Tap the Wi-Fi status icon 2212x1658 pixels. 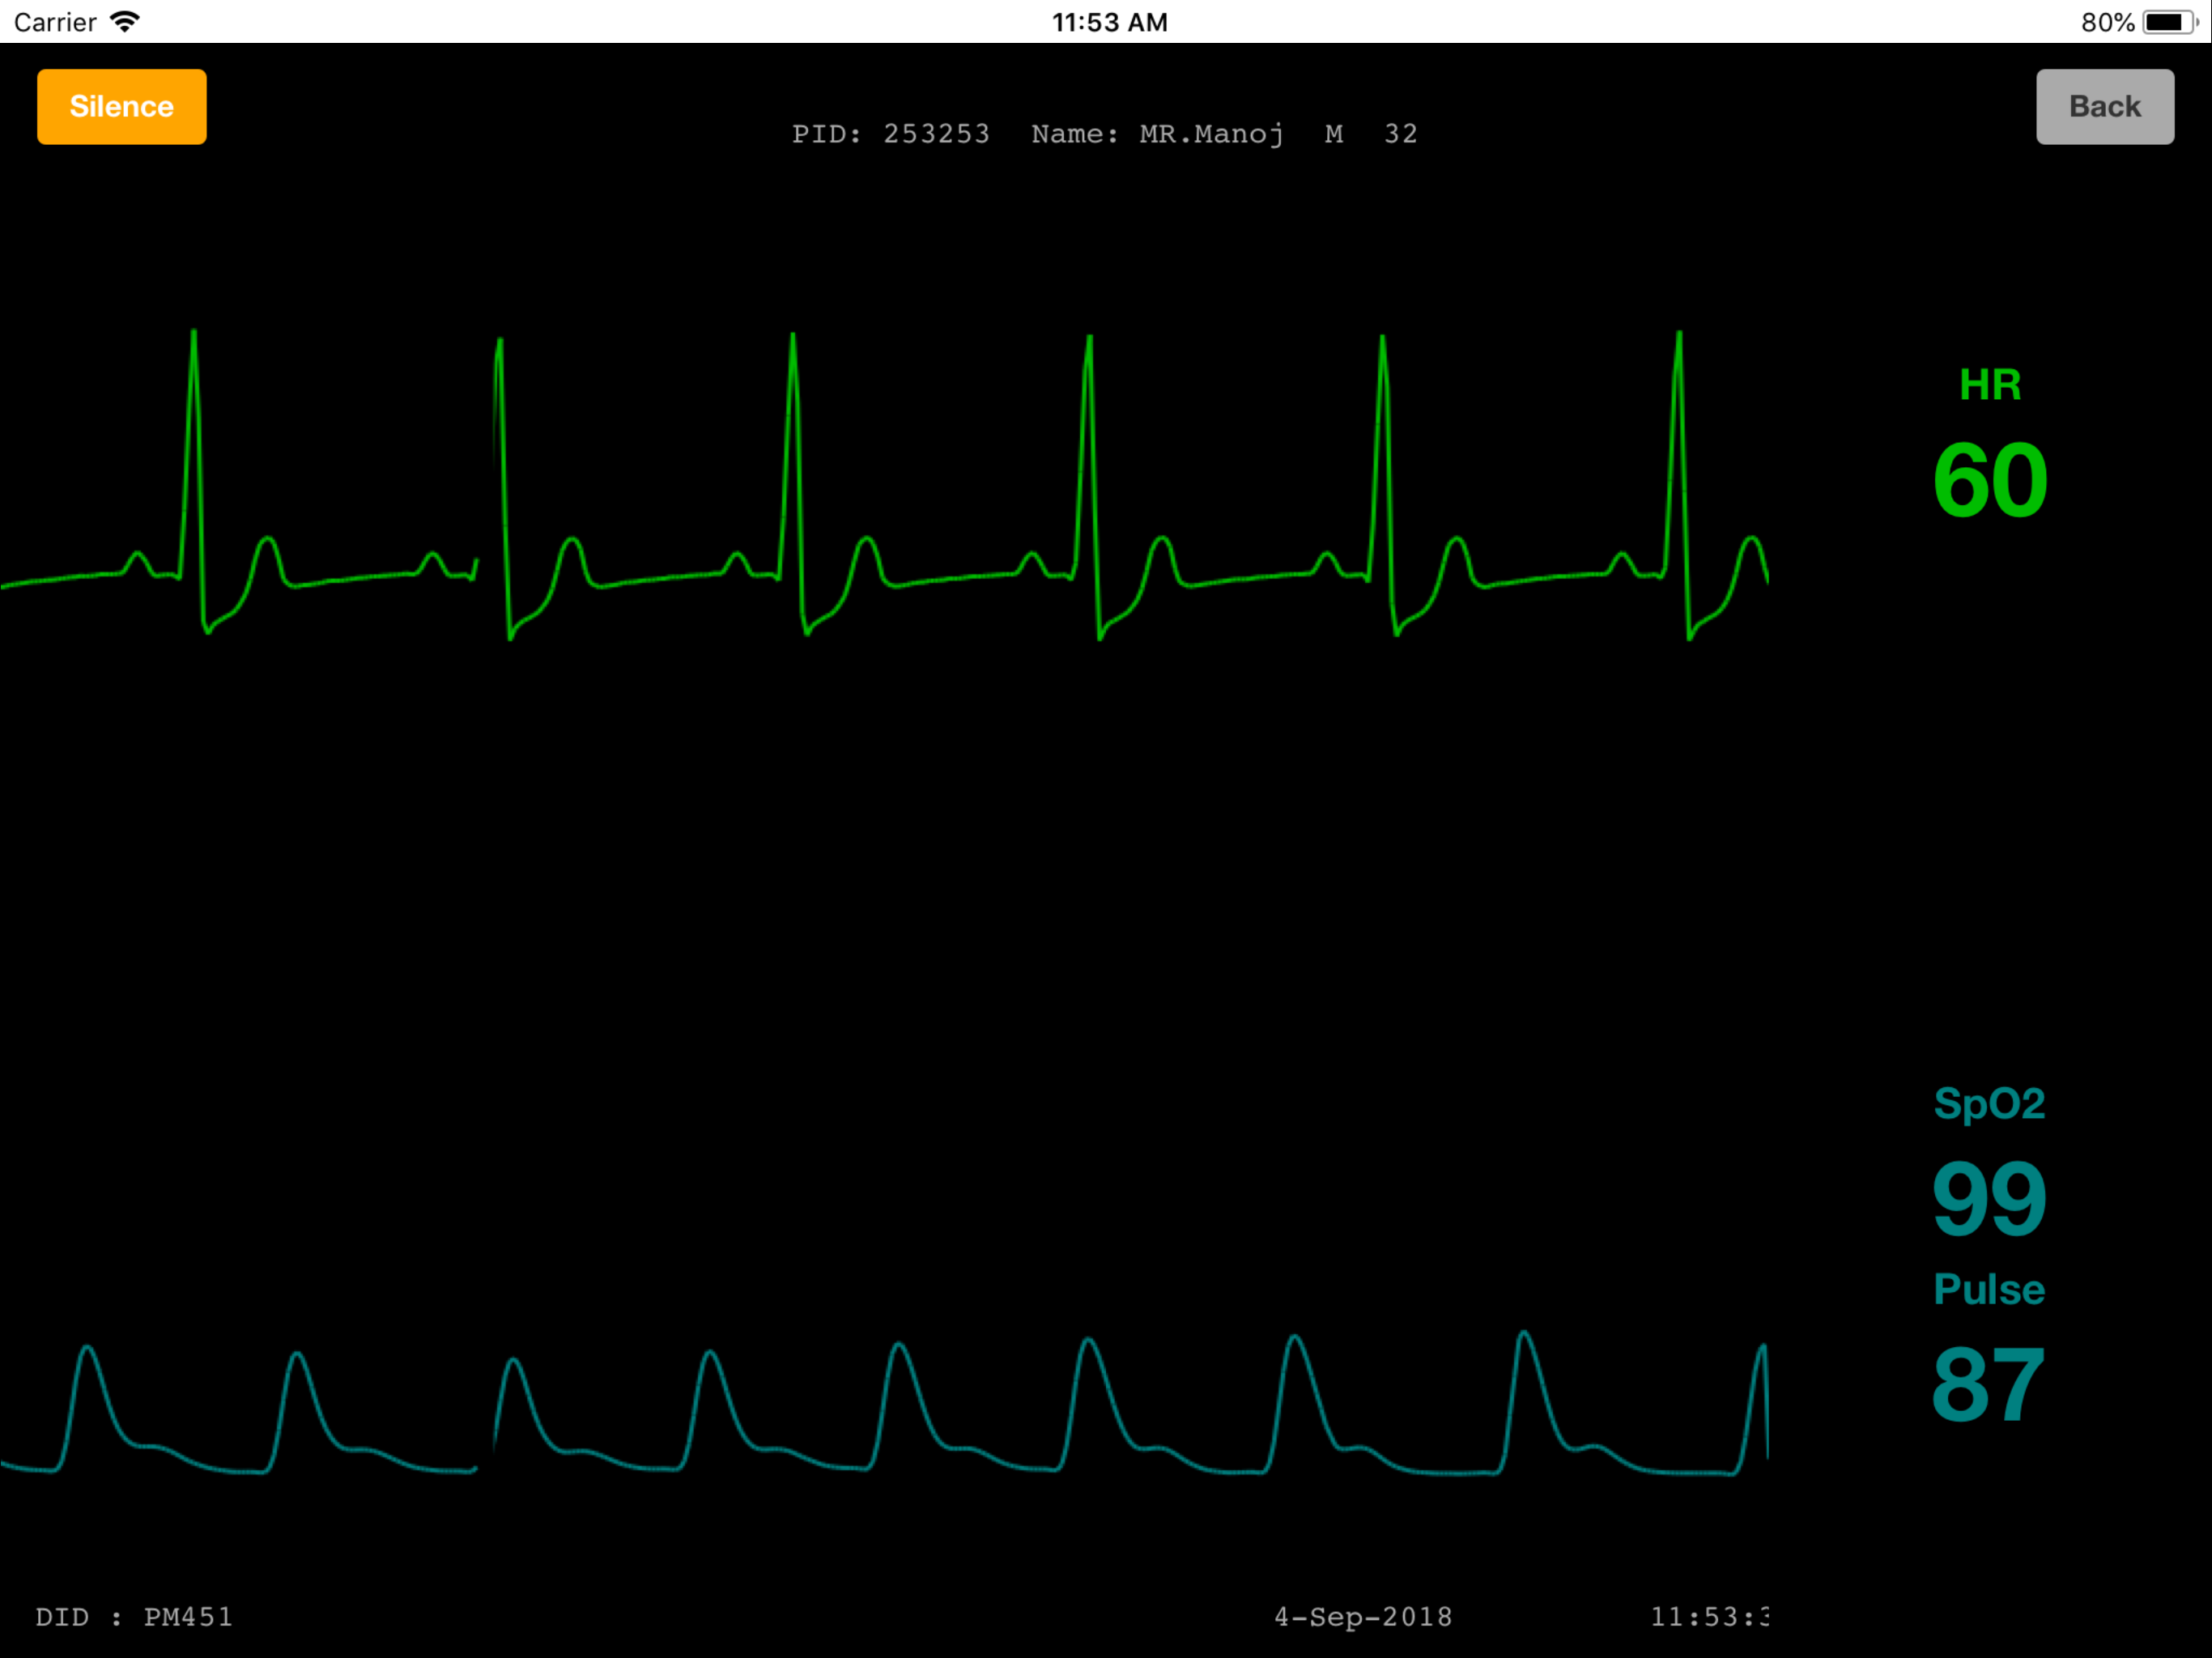point(125,22)
